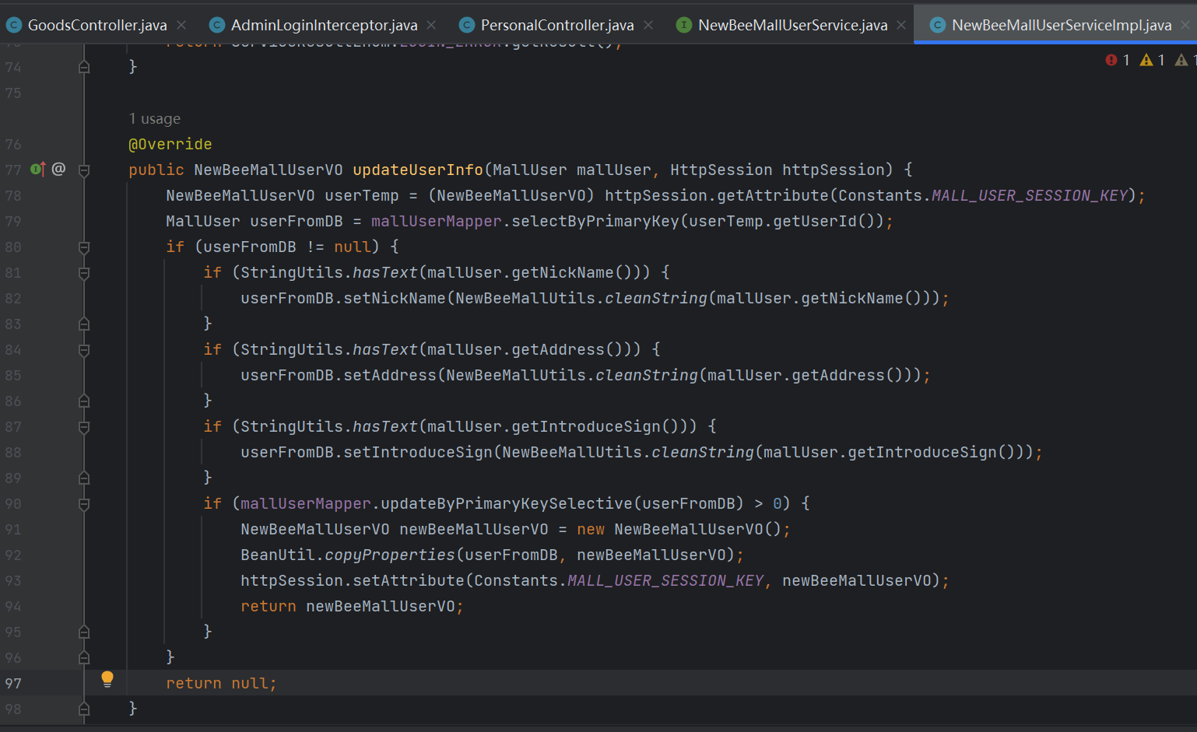Click 'return null;' on line 97
Image resolution: width=1197 pixels, height=732 pixels.
tap(221, 683)
